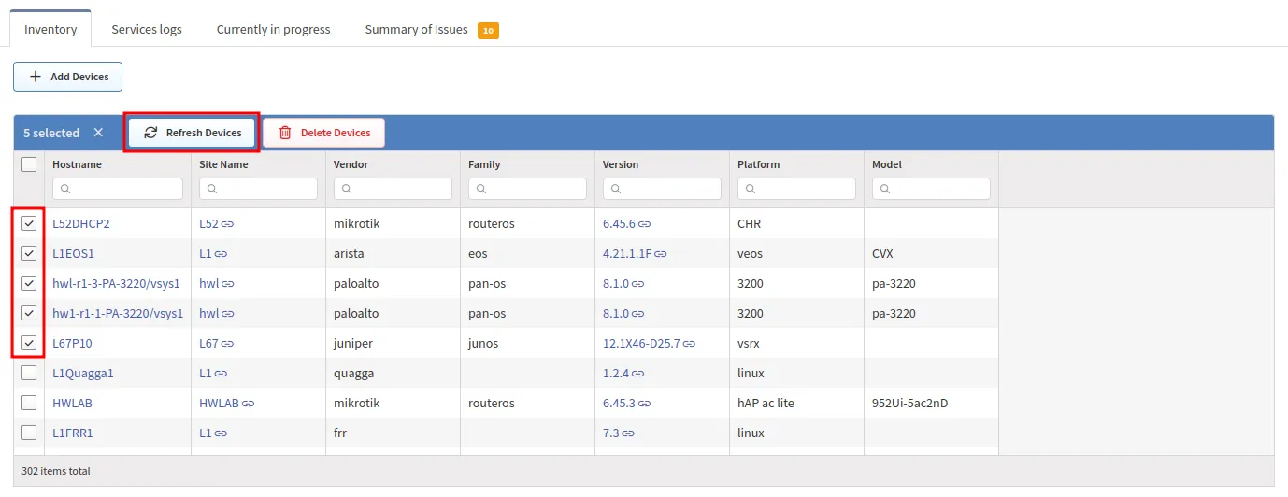Uncheck the L52DHCP2 row checkbox

point(29,223)
